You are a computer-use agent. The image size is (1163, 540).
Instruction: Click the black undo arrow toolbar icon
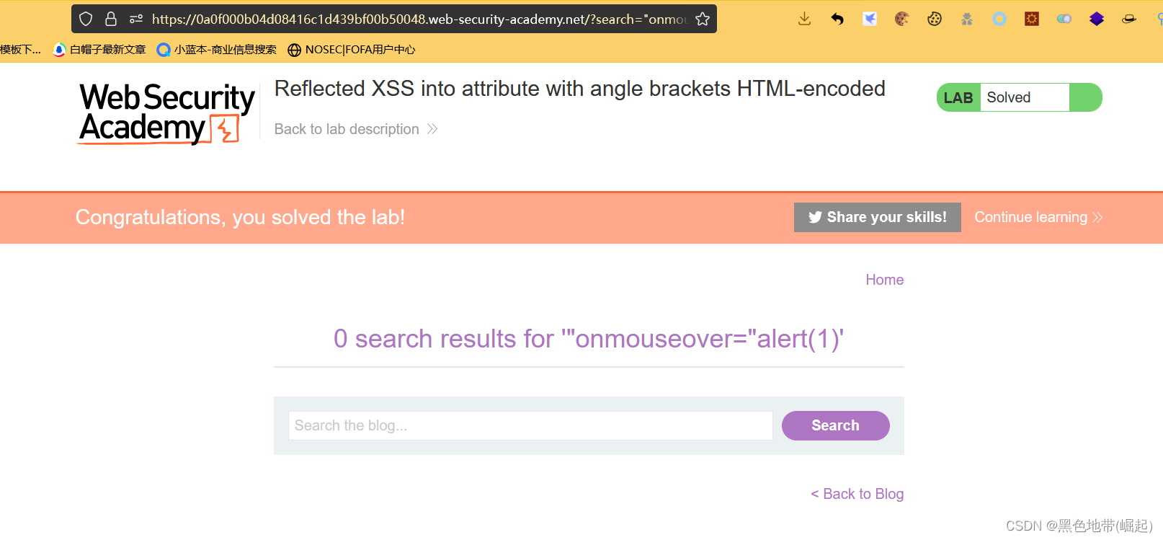point(837,19)
